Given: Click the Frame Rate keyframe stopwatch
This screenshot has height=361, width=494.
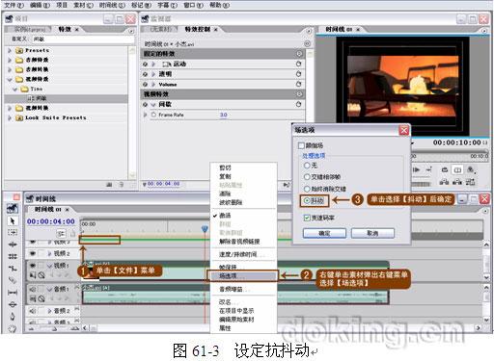Looking at the screenshot, I should [x=153, y=115].
